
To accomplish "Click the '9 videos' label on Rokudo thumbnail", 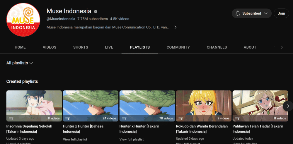I will click(224, 118).
